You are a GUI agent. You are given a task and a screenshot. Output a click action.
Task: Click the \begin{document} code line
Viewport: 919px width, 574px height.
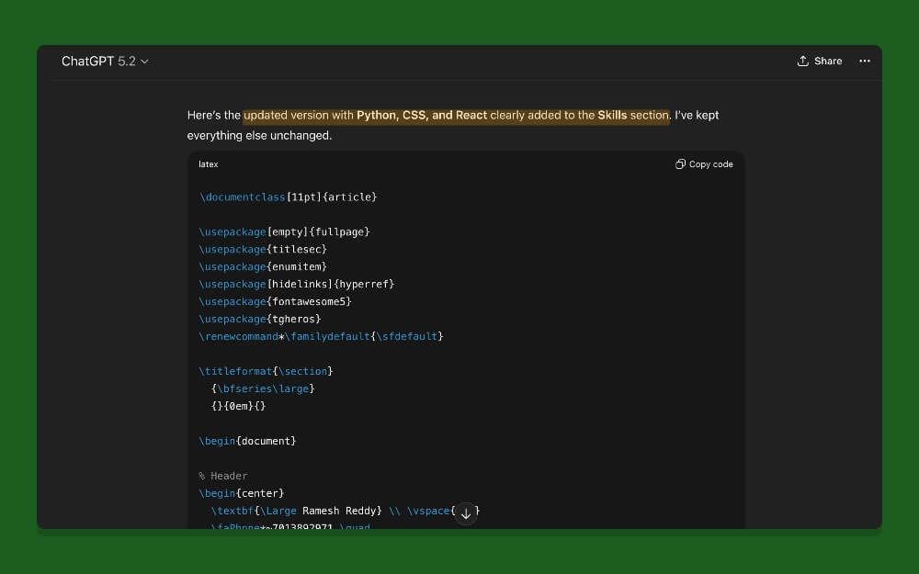point(247,441)
